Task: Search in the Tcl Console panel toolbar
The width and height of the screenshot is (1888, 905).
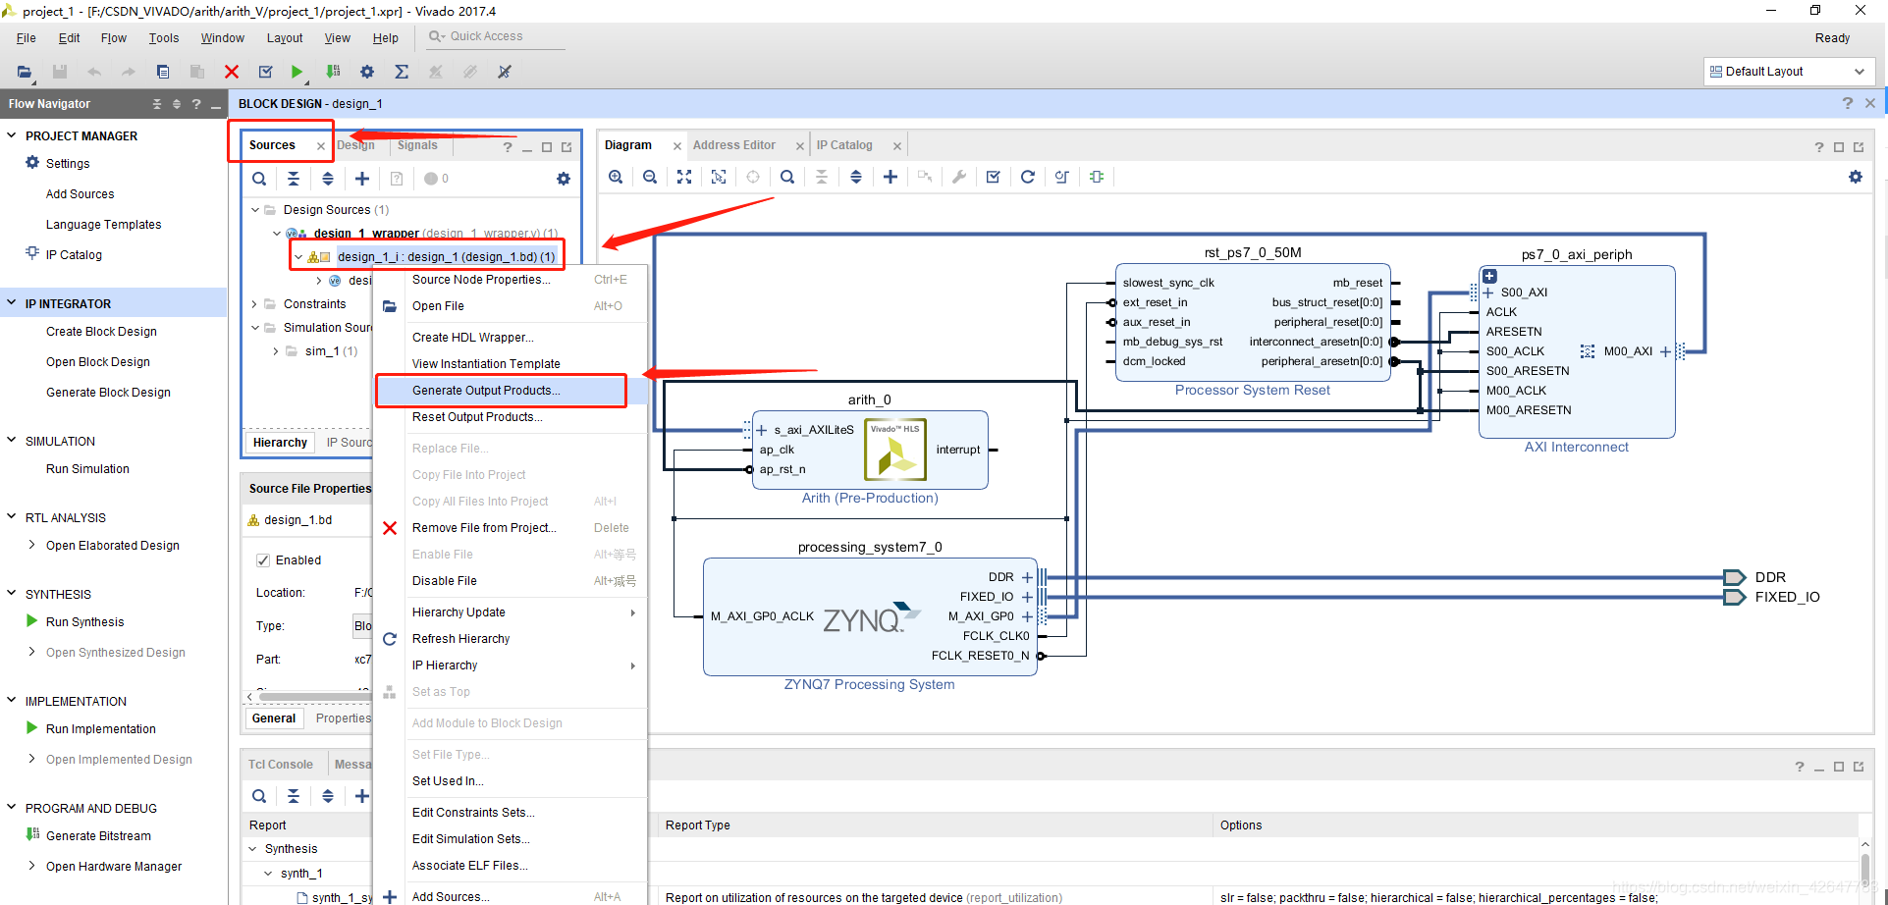Action: click(259, 796)
